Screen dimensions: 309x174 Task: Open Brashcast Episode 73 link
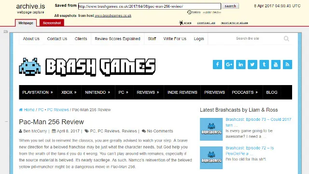(x=258, y=122)
